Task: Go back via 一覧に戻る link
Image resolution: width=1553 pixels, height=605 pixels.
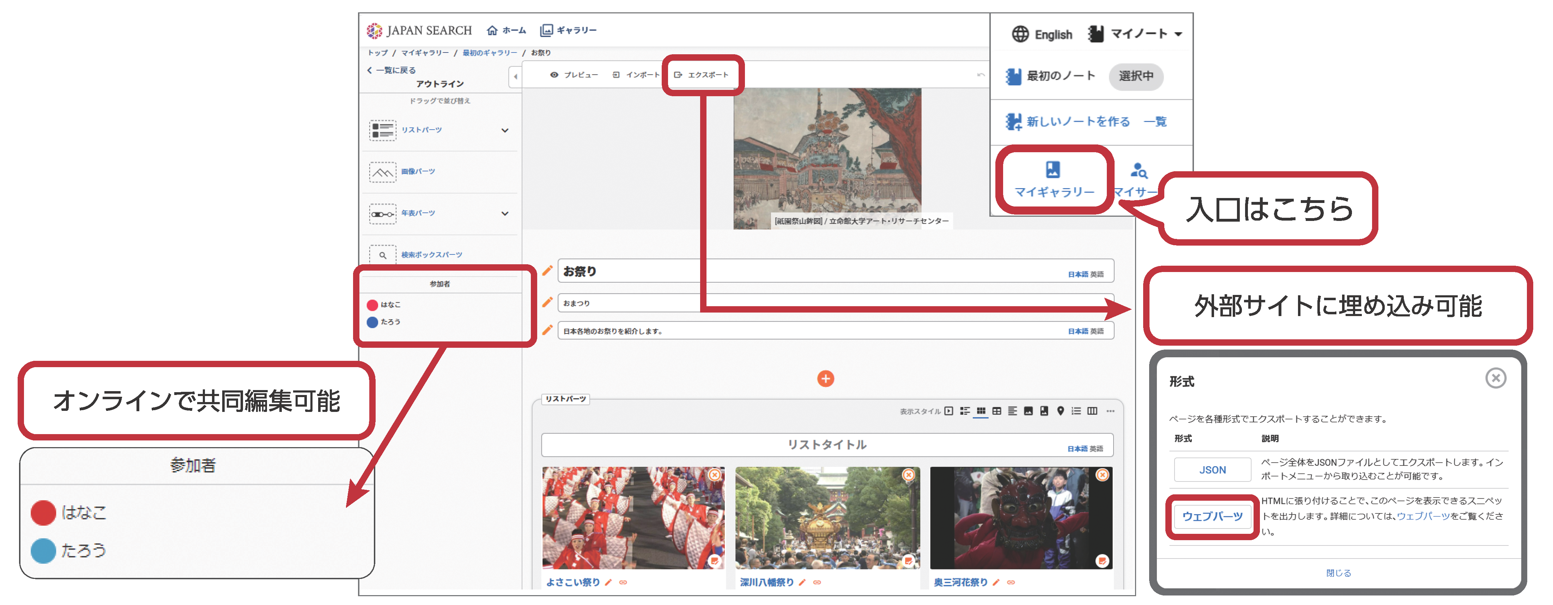Action: coord(391,70)
